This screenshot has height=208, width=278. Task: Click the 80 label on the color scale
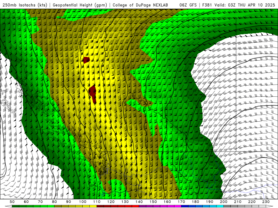[55, 202]
